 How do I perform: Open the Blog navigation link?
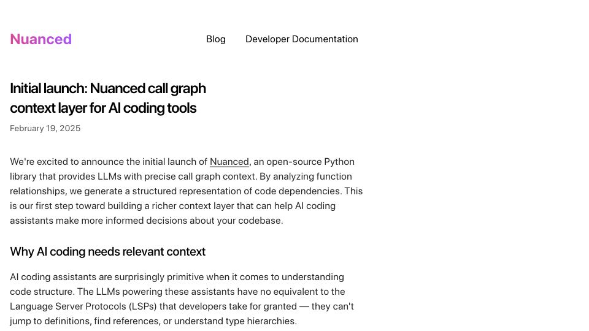pyautogui.click(x=215, y=39)
